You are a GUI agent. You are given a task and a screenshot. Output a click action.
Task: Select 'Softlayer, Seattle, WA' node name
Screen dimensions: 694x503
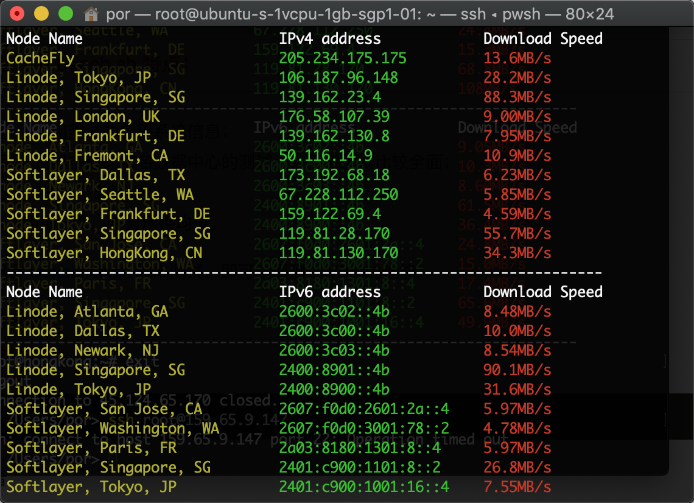tap(100, 195)
